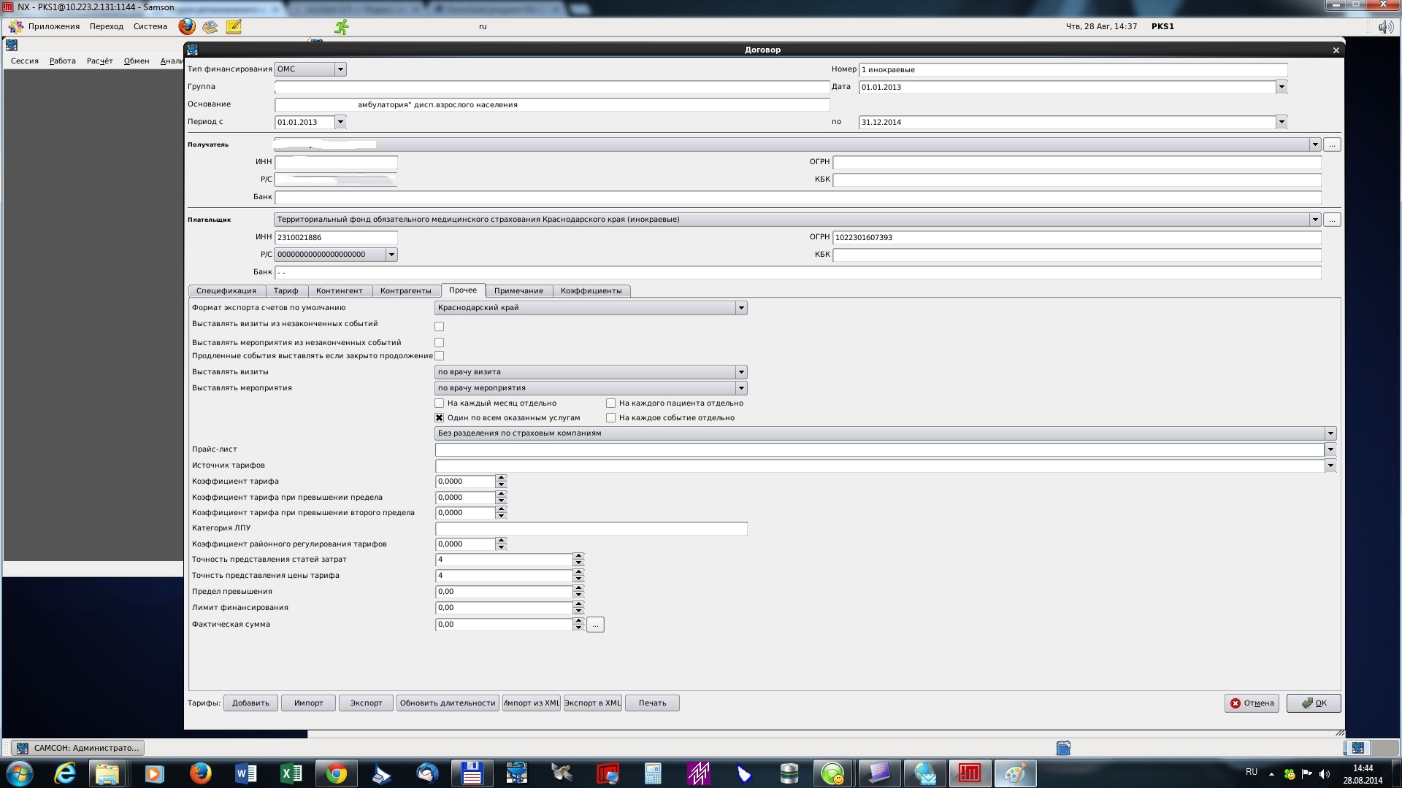Confirm with the OK button
The width and height of the screenshot is (1402, 788).
[1313, 703]
